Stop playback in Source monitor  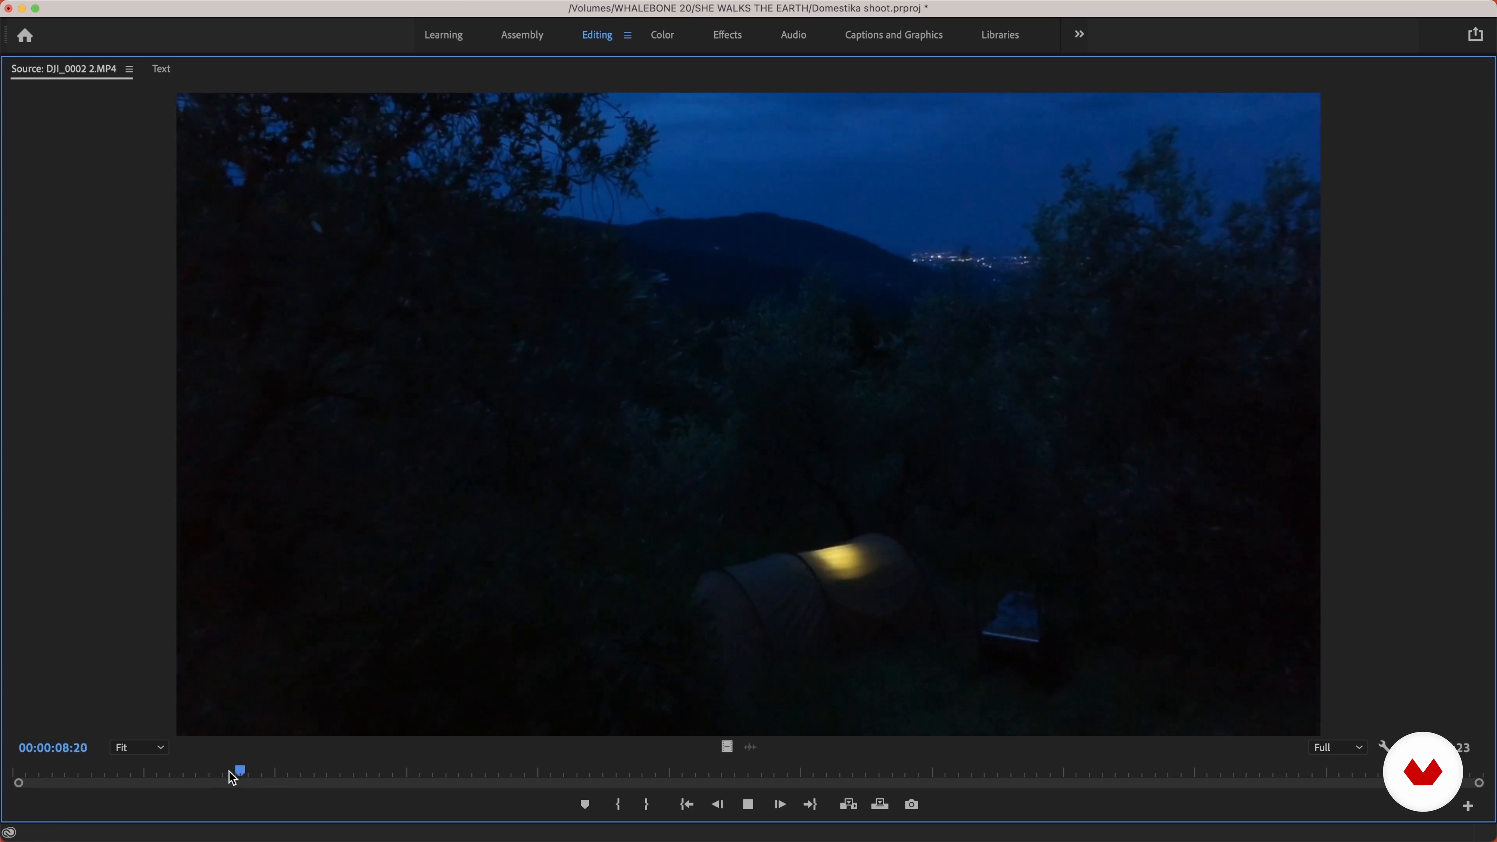click(x=748, y=805)
